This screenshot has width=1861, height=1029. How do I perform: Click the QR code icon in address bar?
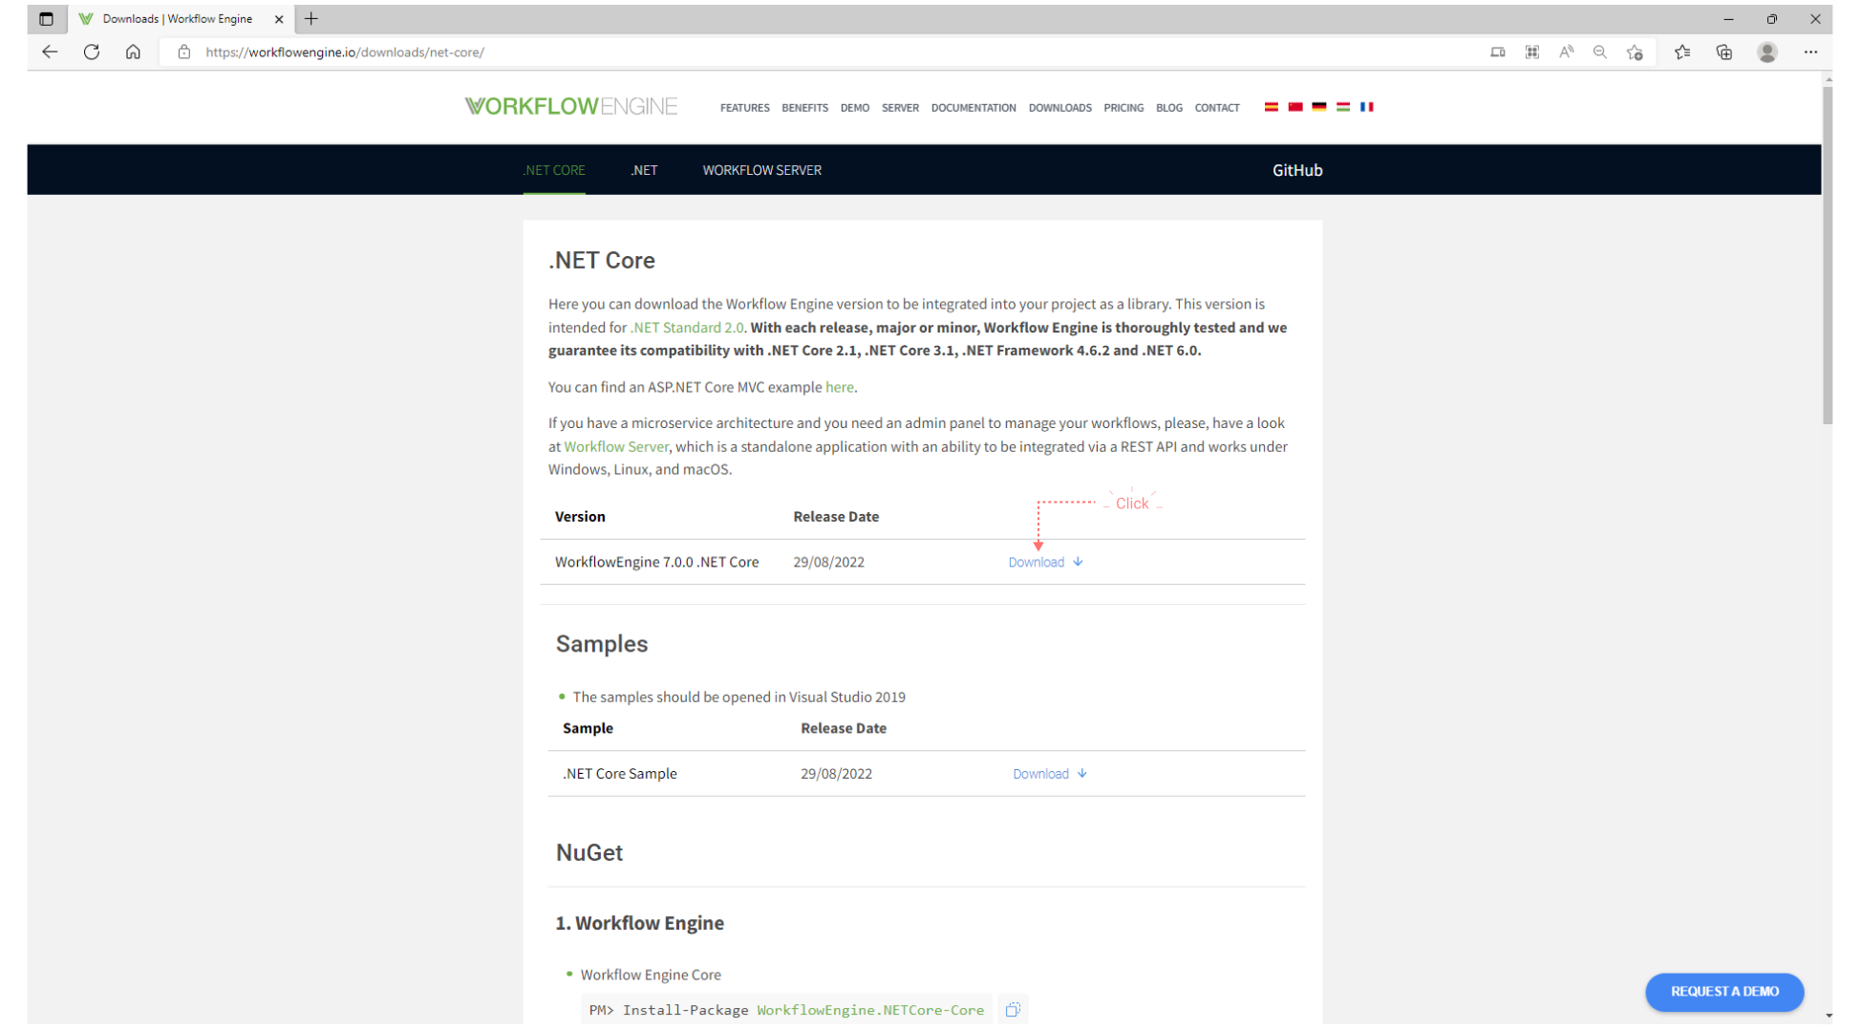1532,53
